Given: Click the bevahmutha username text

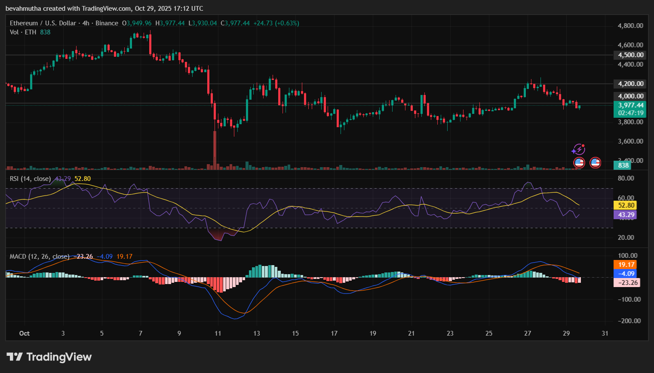Looking at the screenshot, I should (x=24, y=8).
